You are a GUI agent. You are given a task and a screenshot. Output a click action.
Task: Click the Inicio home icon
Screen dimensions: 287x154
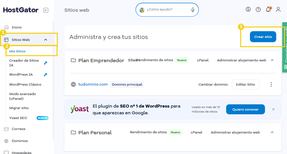(7, 27)
